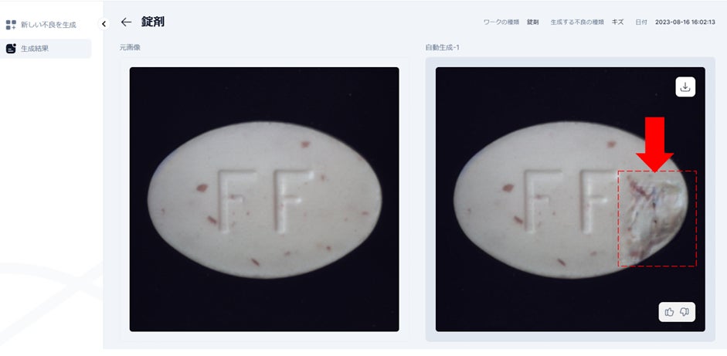This screenshot has width=727, height=356.
Task: Select the 生成結果 sidebar entry
Action: pyautogui.click(x=46, y=49)
